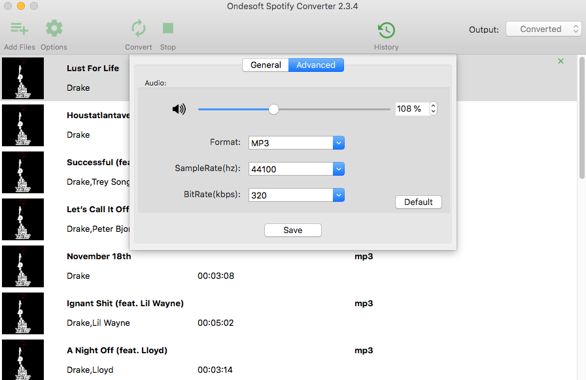Image resolution: width=586 pixels, height=380 pixels.
Task: Start conversion with the Convert icon
Action: (138, 28)
